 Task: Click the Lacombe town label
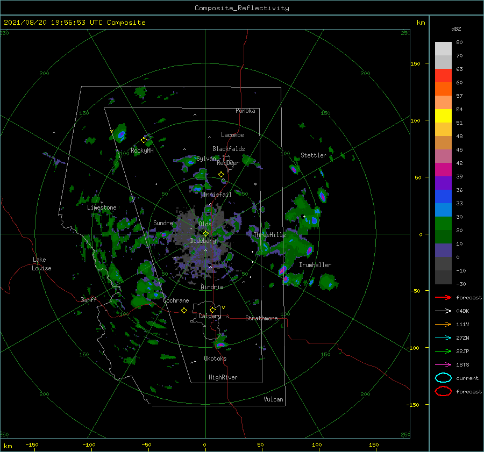pyautogui.click(x=232, y=135)
